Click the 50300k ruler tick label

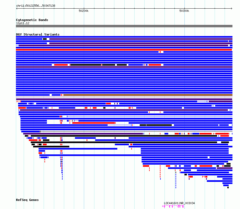click(184, 11)
